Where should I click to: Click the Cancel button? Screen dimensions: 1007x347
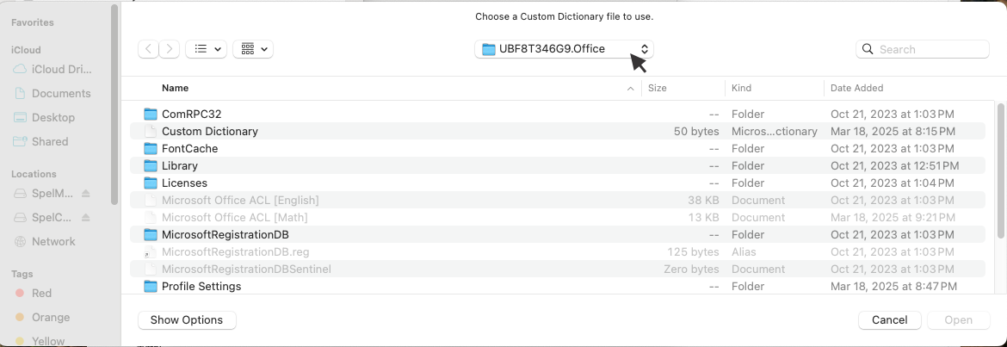pyautogui.click(x=889, y=320)
